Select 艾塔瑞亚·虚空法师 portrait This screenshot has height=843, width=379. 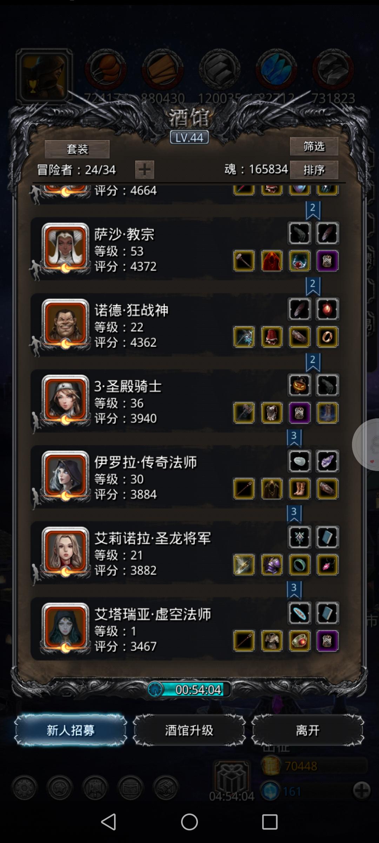[x=65, y=627]
